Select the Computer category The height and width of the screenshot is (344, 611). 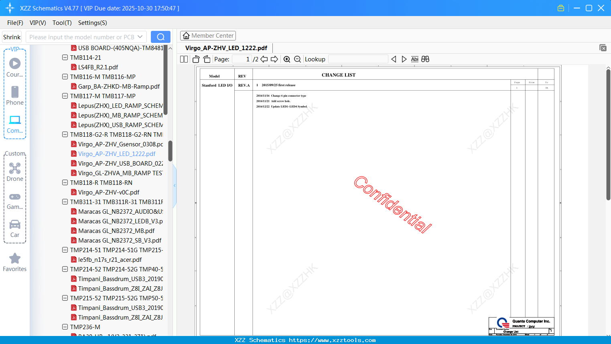[15, 124]
